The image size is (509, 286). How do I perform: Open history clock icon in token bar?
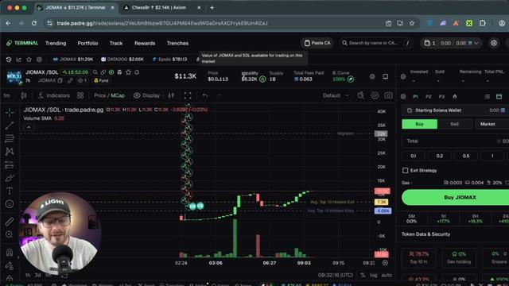[9, 60]
